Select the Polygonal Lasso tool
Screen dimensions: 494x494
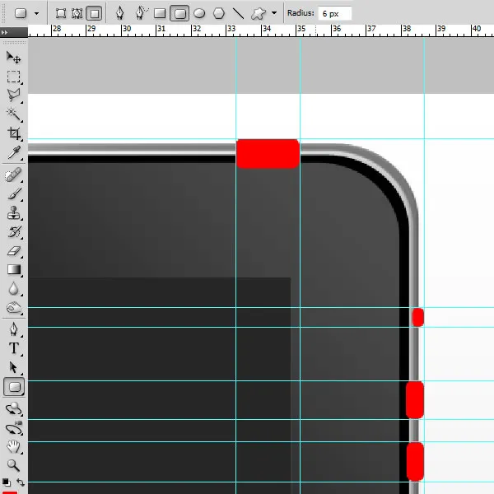(x=13, y=96)
